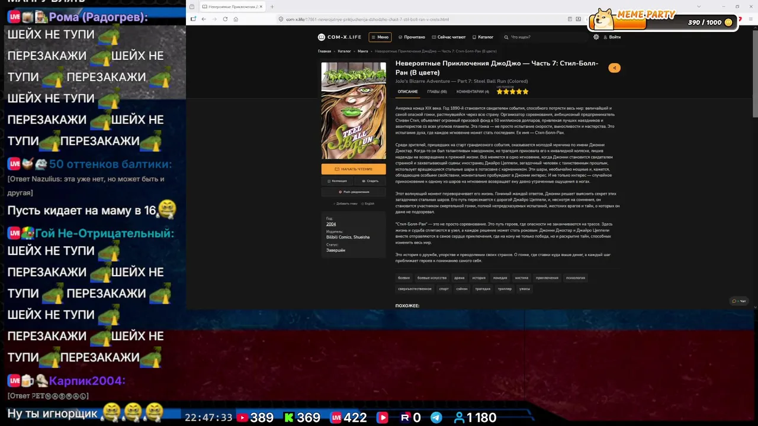Click the боевик genre tag
Image resolution: width=758 pixels, height=426 pixels.
point(404,277)
